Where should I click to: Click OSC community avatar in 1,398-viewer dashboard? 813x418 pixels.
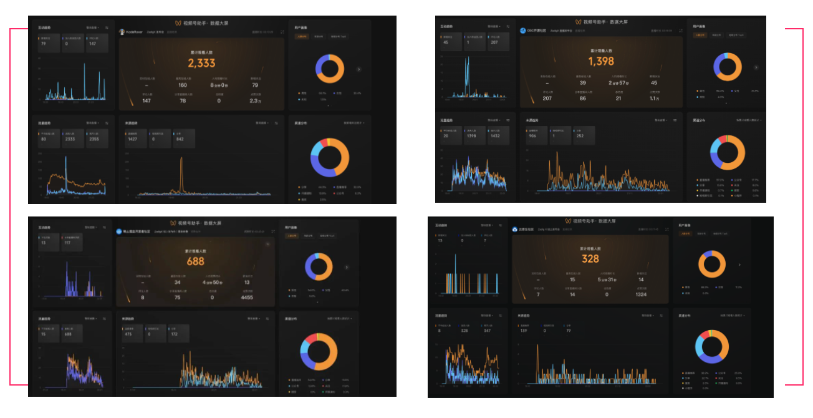click(522, 30)
